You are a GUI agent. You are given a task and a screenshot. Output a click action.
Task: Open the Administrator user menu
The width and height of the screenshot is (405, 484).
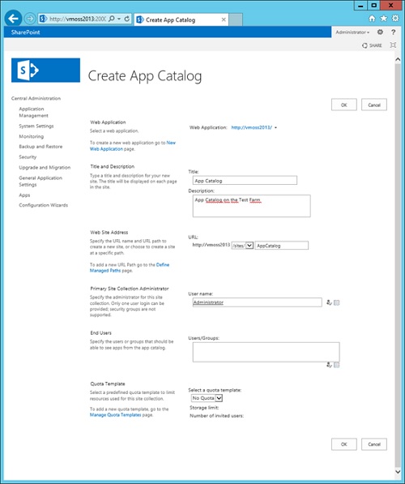coord(352,32)
